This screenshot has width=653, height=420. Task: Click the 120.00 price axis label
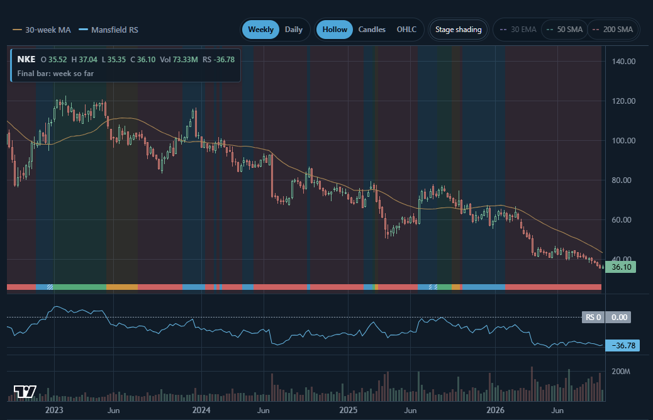[x=623, y=101]
